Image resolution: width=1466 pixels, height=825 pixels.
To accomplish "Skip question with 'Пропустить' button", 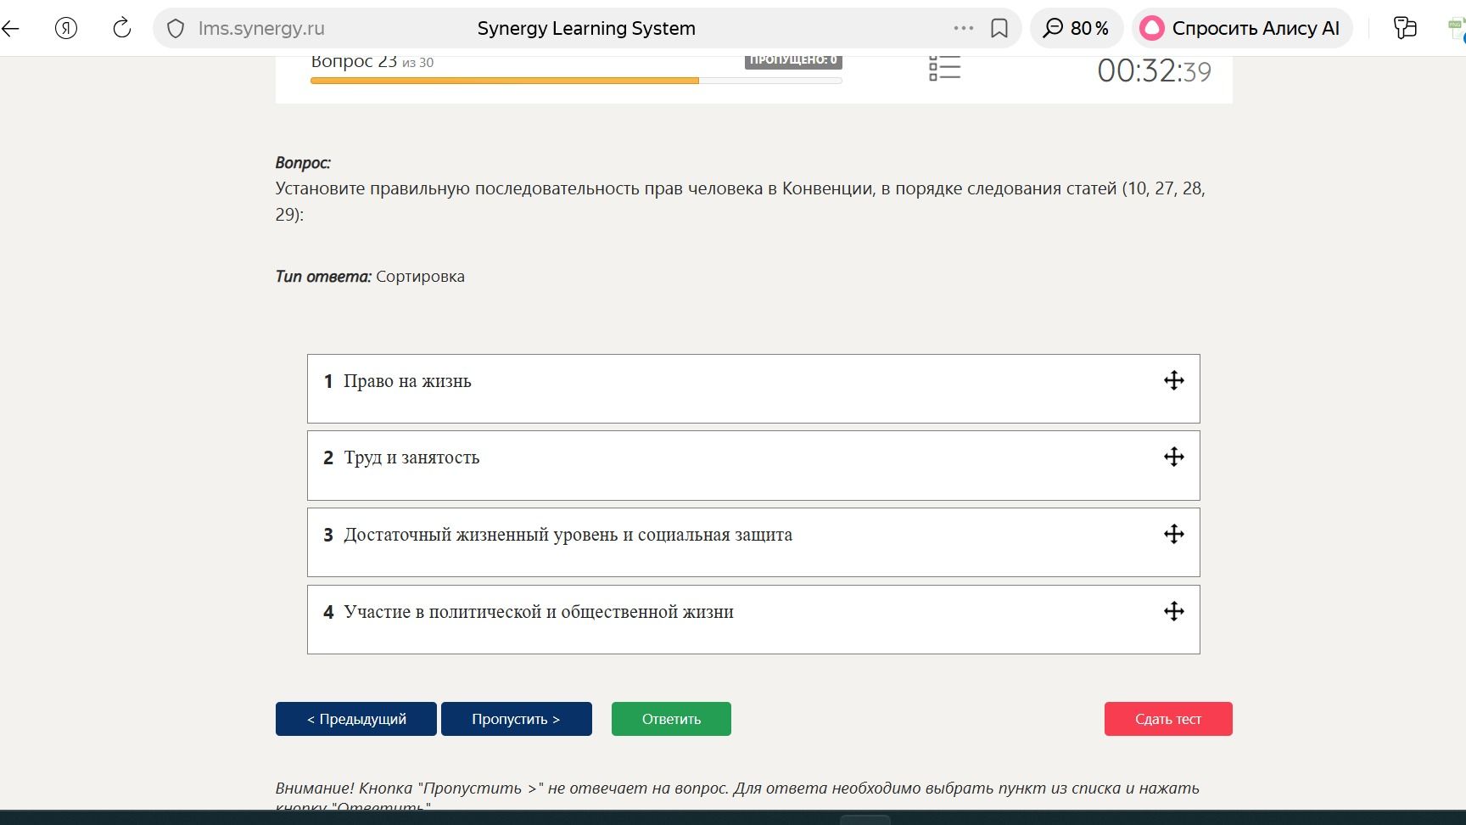I will pos(517,719).
